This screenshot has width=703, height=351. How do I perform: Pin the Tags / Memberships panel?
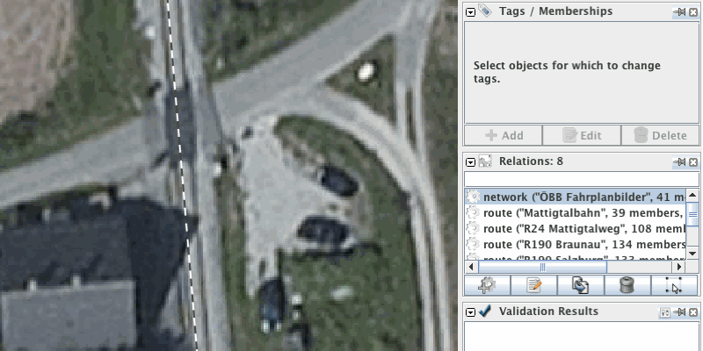coord(680,12)
